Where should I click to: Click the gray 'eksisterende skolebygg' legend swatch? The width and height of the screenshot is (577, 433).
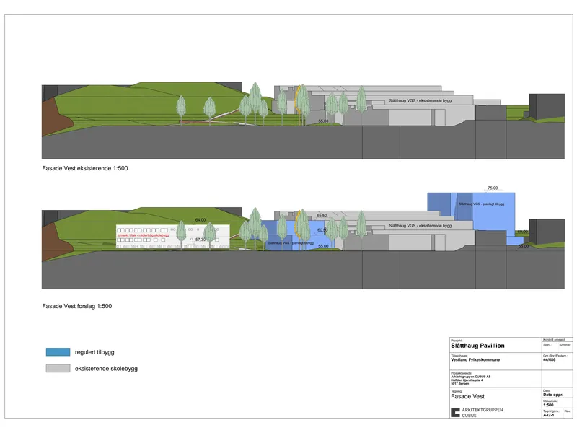click(x=58, y=368)
